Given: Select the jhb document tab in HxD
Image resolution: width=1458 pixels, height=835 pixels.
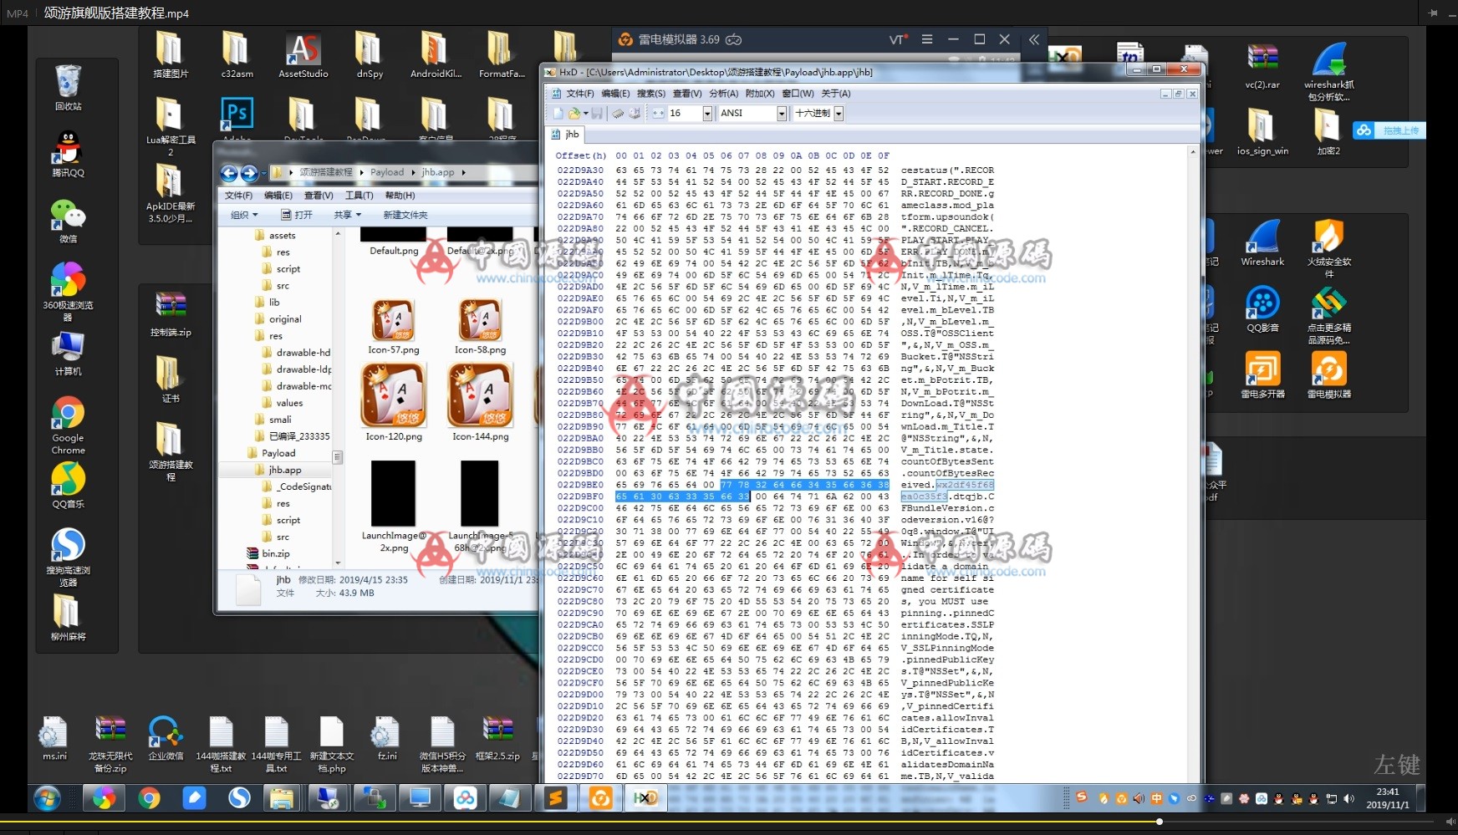Looking at the screenshot, I should tap(566, 135).
